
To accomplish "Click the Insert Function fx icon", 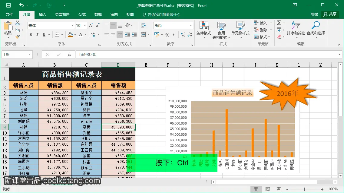I will [69, 55].
